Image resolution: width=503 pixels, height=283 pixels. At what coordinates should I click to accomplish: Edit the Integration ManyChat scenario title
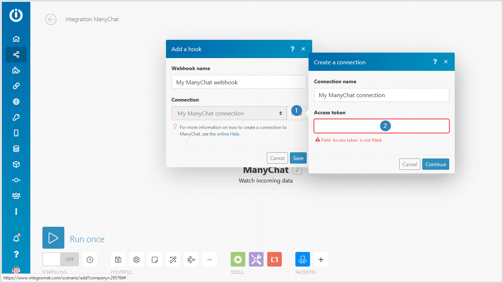click(x=92, y=19)
